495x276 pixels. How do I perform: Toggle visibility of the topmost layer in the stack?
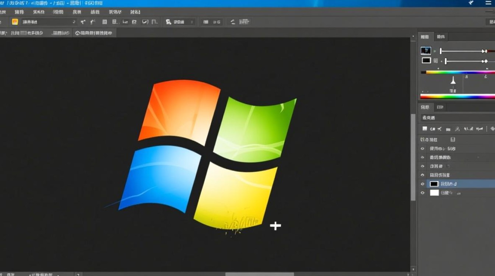coord(423,149)
